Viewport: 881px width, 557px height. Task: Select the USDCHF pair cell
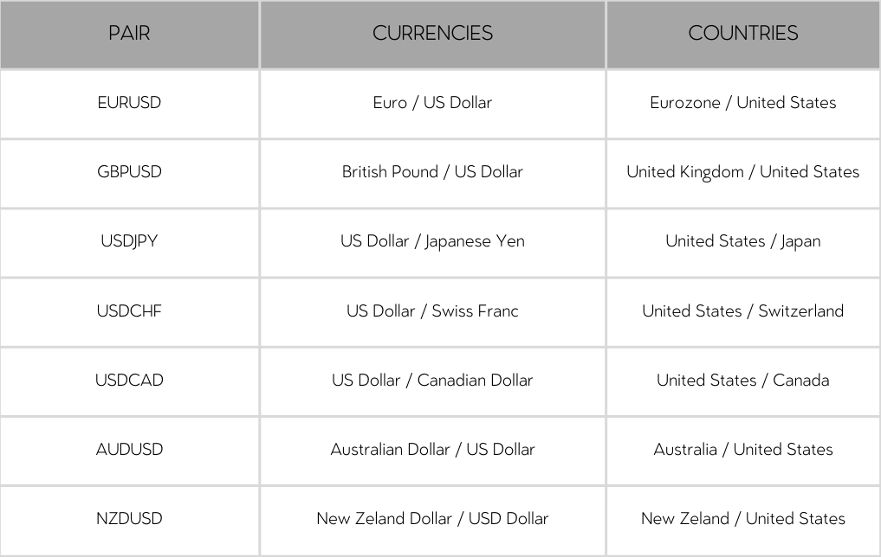point(129,311)
